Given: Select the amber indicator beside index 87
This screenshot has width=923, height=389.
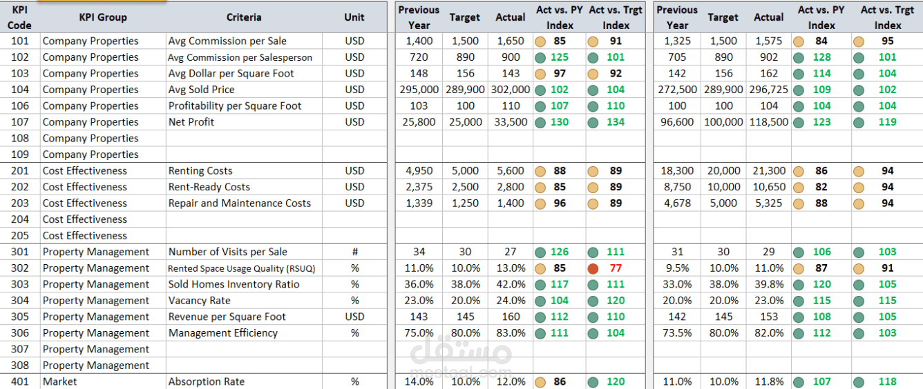Looking at the screenshot, I should coord(799,268).
